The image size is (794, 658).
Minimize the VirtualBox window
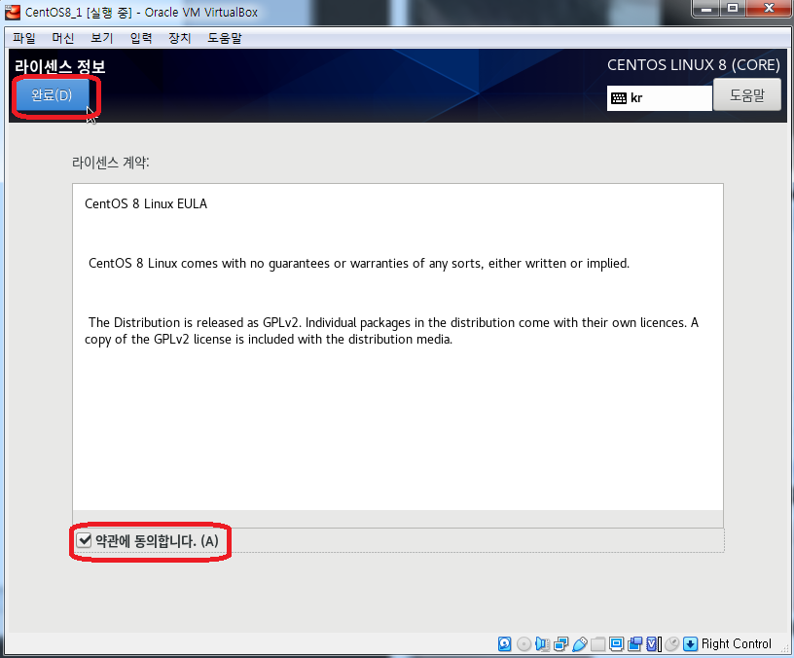(x=706, y=9)
